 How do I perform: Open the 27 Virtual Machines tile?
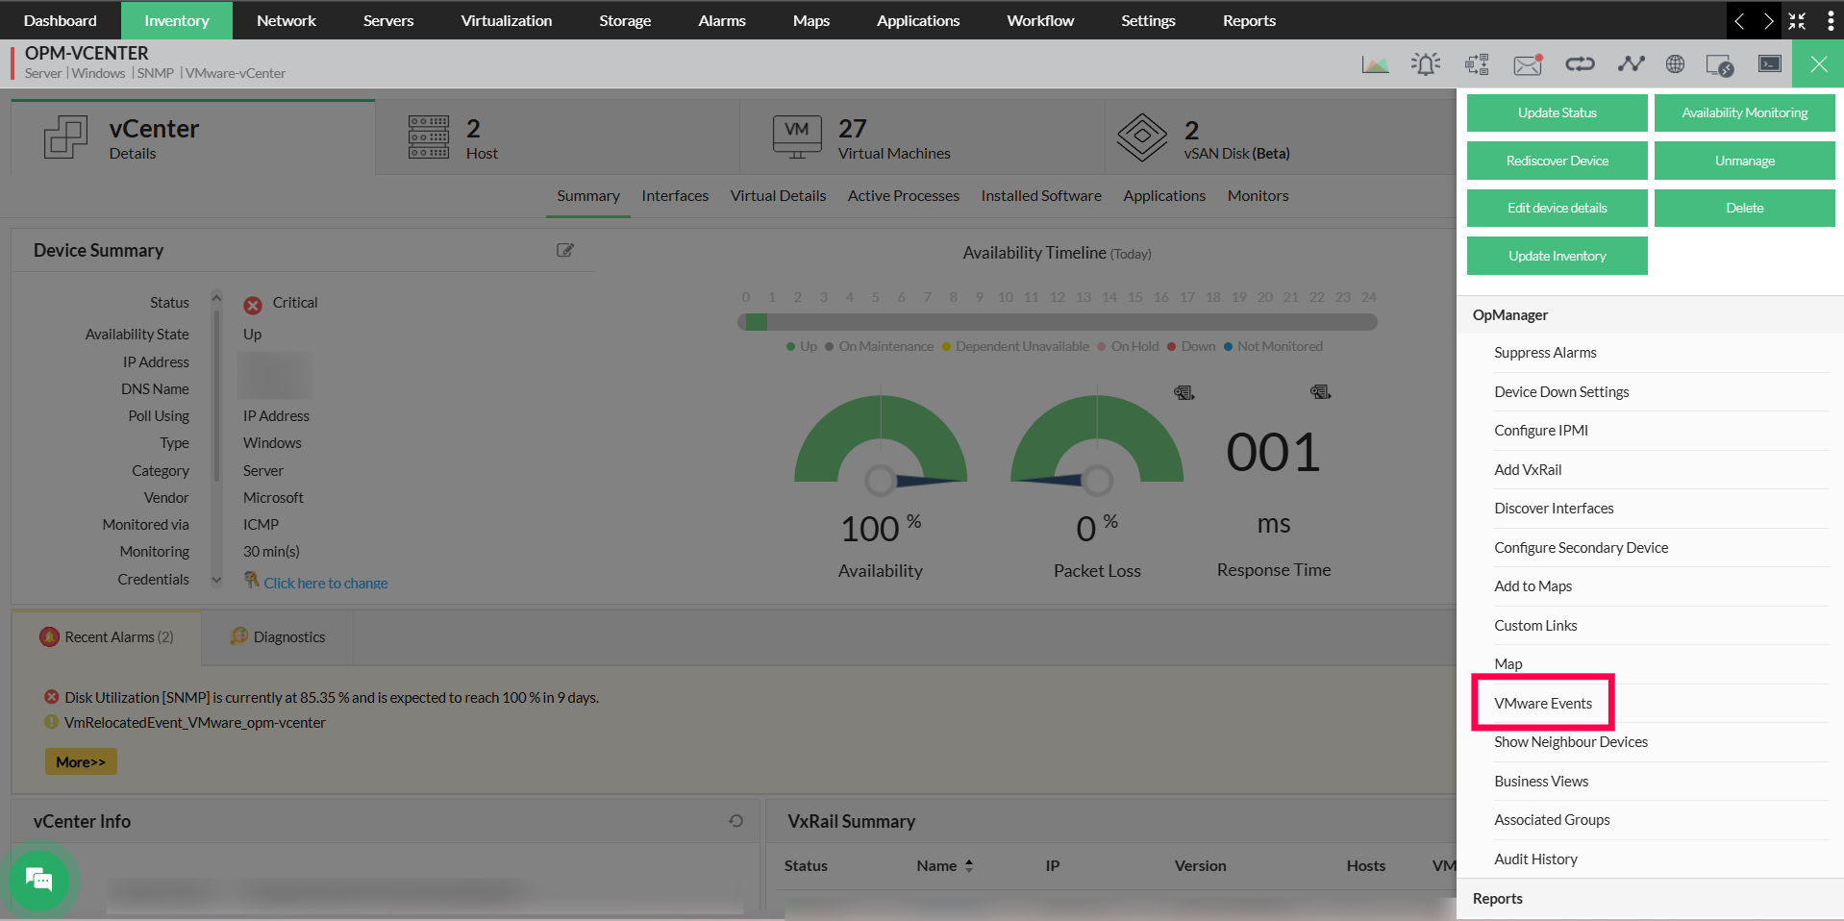(x=922, y=138)
